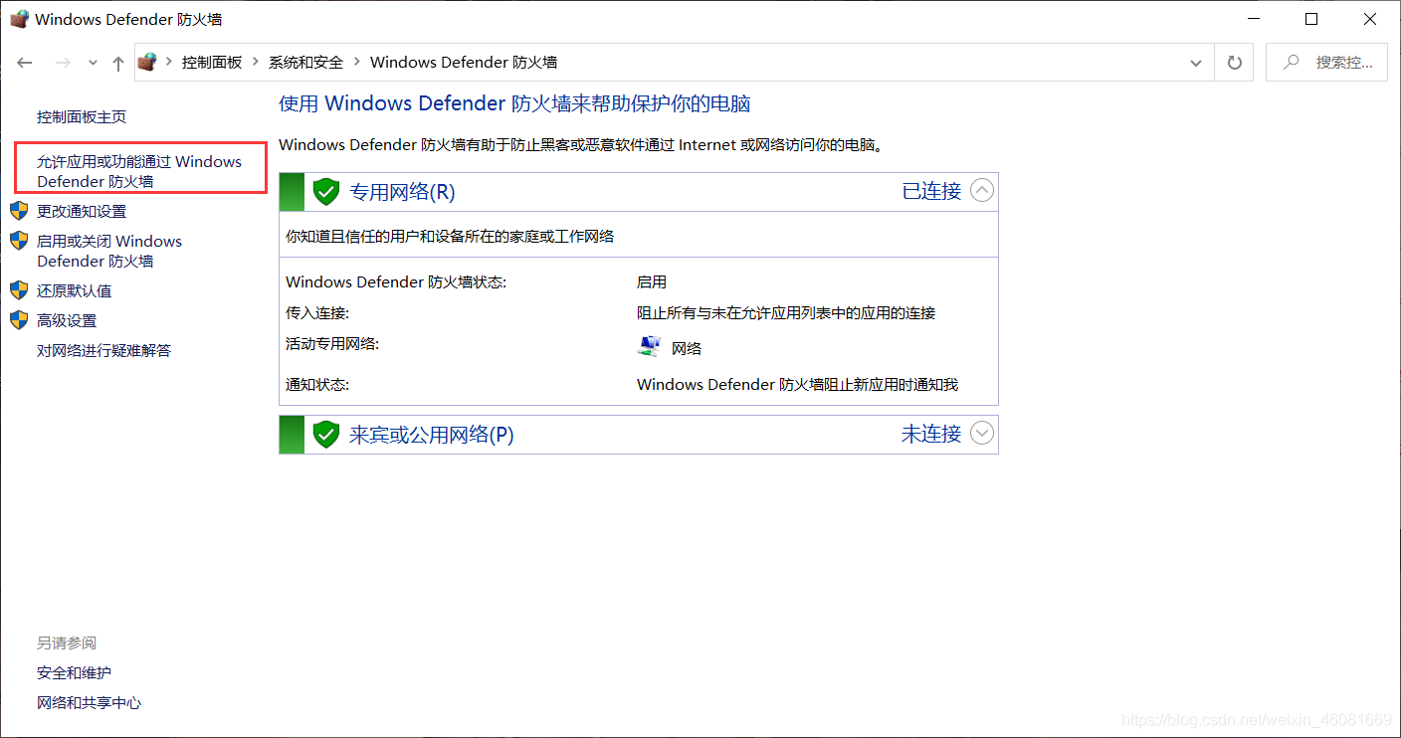Click shield icon beside 更改通知设置
Image resolution: width=1401 pixels, height=738 pixels.
(19, 211)
